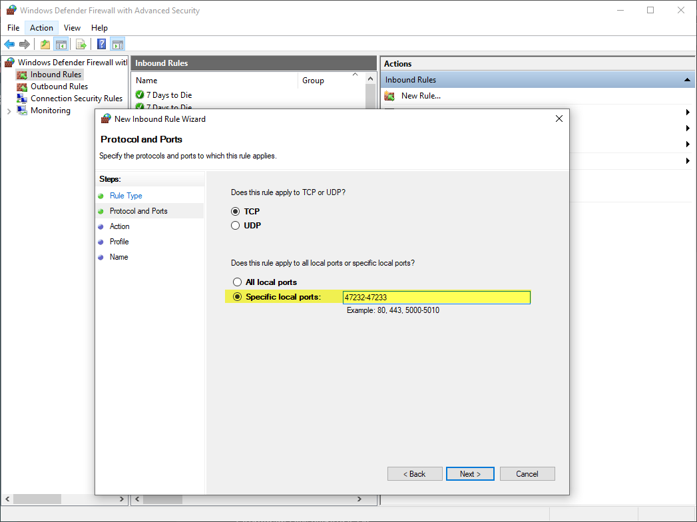Click the Connection Security Rules icon
The height and width of the screenshot is (522, 697).
click(22, 99)
